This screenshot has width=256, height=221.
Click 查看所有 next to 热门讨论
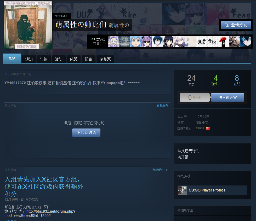[x=162, y=105]
